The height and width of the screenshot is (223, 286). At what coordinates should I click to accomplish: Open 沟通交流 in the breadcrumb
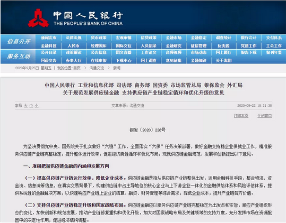coord(97,68)
